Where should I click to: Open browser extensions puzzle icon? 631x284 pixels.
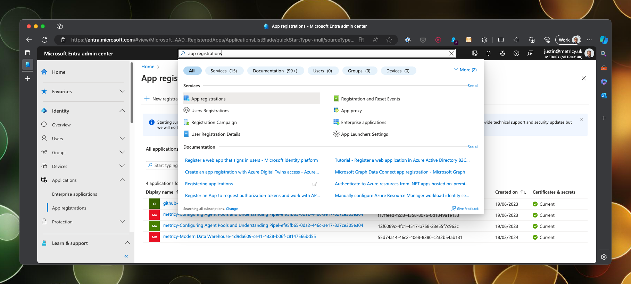pyautogui.click(x=484, y=40)
